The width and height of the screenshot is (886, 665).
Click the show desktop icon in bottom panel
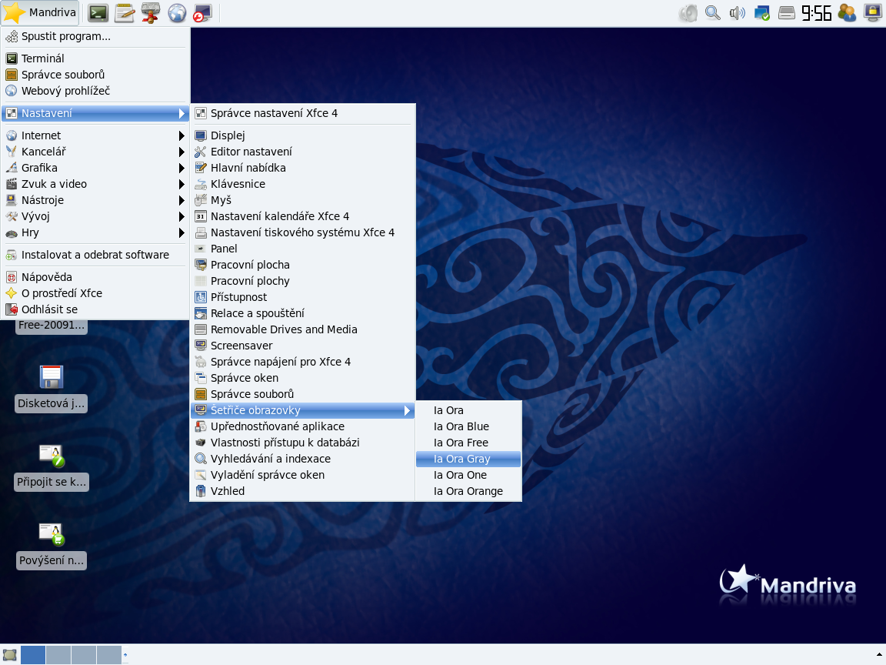coord(9,656)
